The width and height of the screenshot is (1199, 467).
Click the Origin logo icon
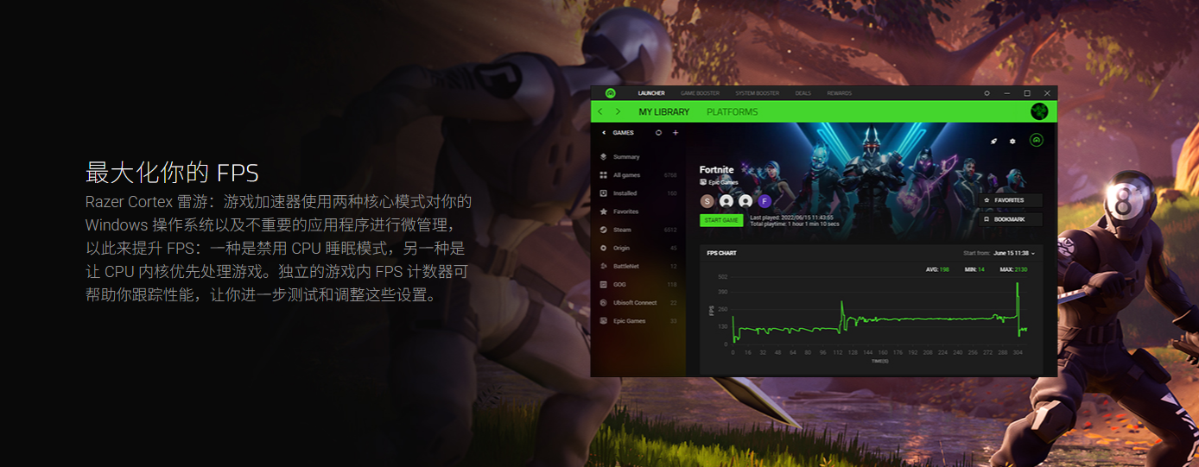(603, 248)
